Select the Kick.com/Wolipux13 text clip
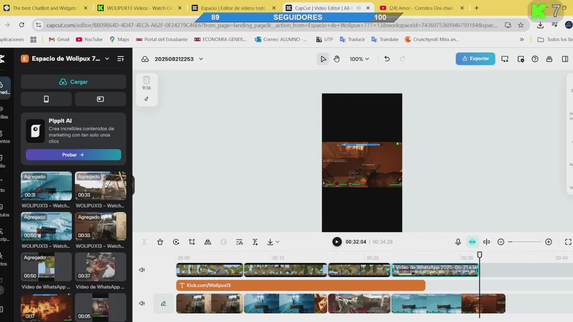 (300, 285)
